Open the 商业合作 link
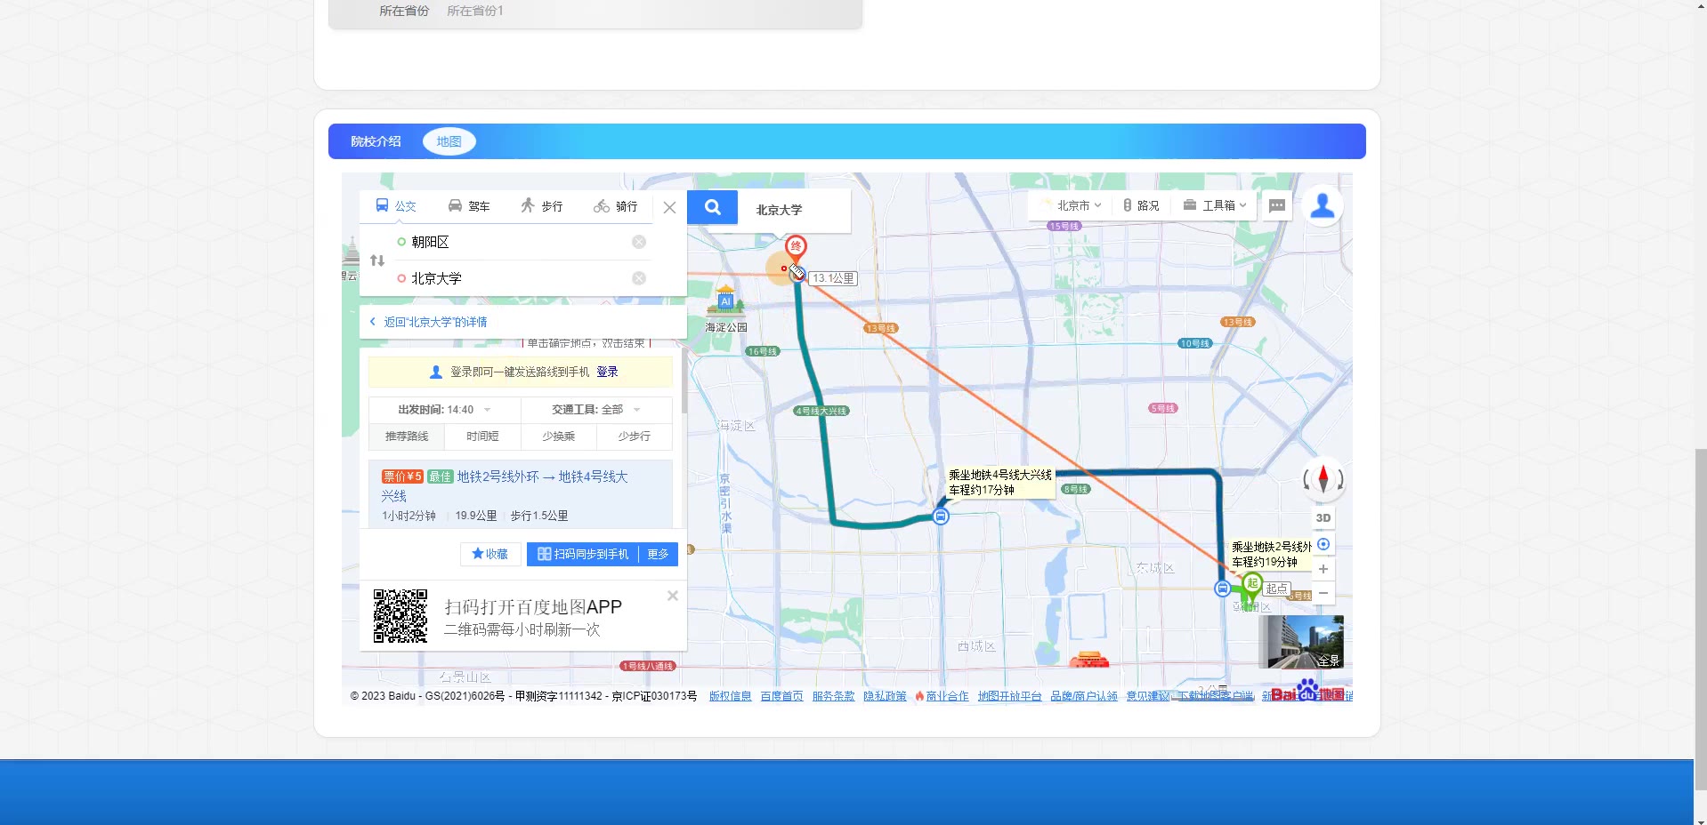 tap(942, 696)
